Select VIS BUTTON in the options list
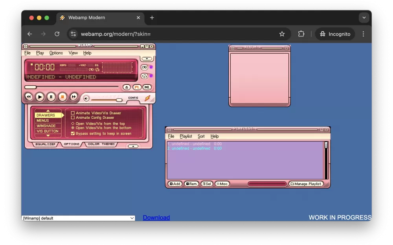The image size is (393, 245). coord(48,131)
